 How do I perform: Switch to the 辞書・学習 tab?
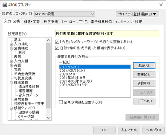coord(32,22)
